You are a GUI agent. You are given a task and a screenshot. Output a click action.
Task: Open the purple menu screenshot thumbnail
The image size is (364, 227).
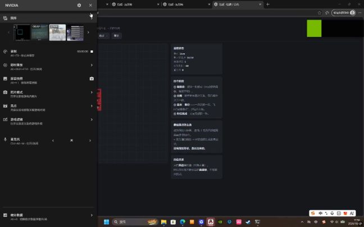[75, 33]
